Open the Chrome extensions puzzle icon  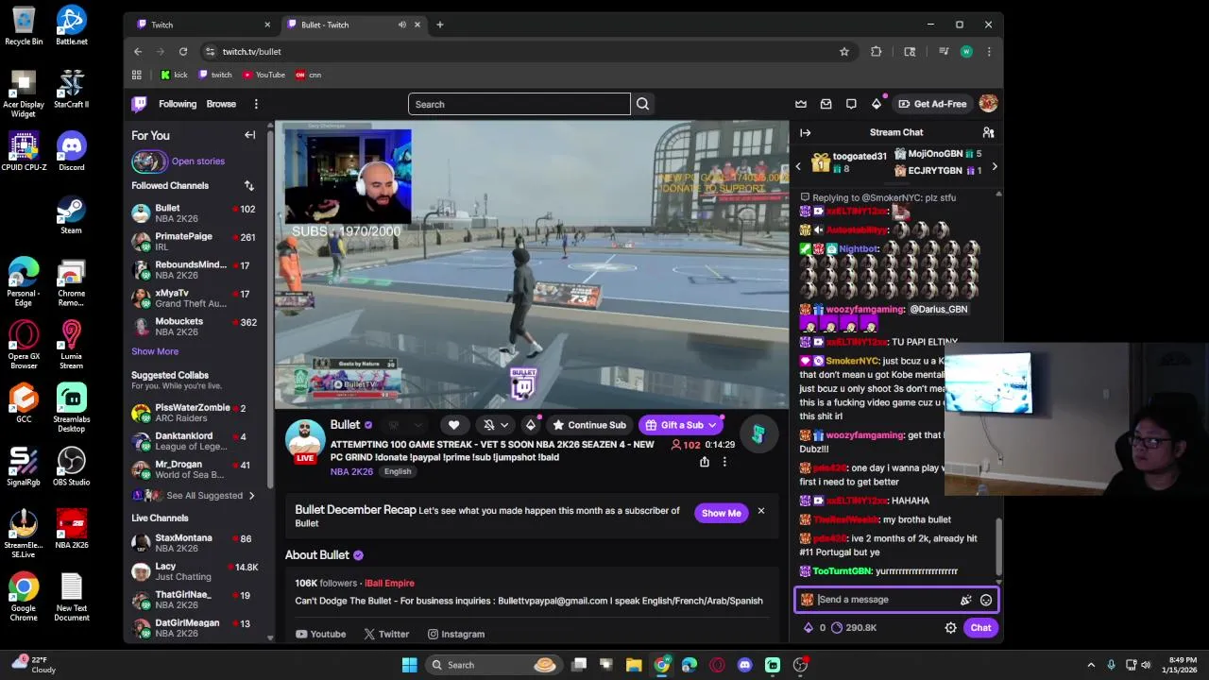click(x=877, y=52)
